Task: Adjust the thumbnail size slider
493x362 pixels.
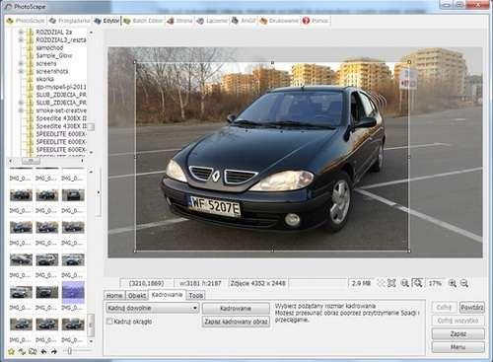Action: point(69,351)
